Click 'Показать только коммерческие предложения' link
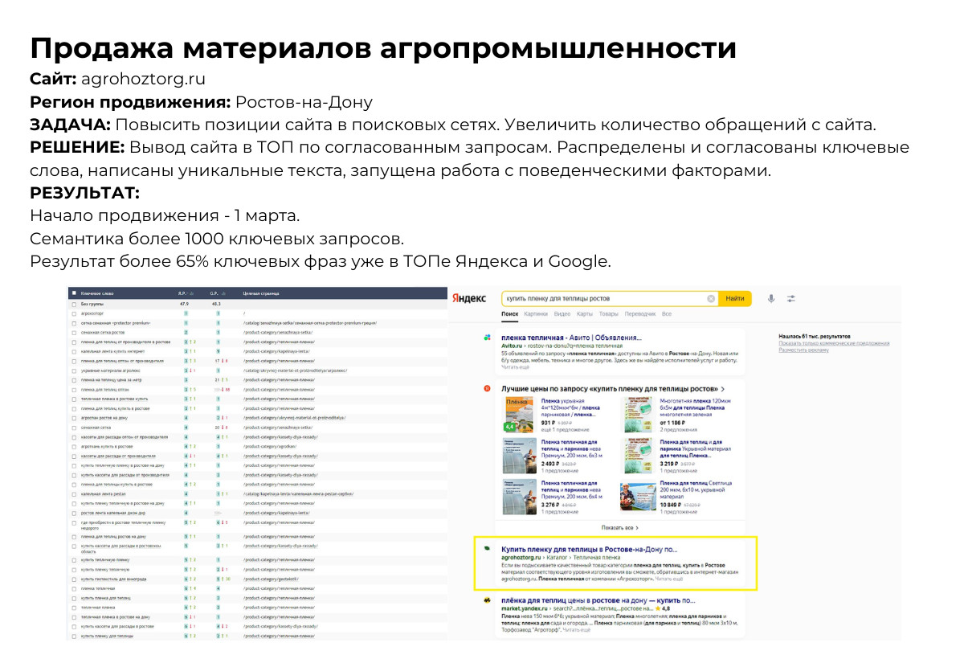This screenshot has width=964, height=659. [x=834, y=343]
